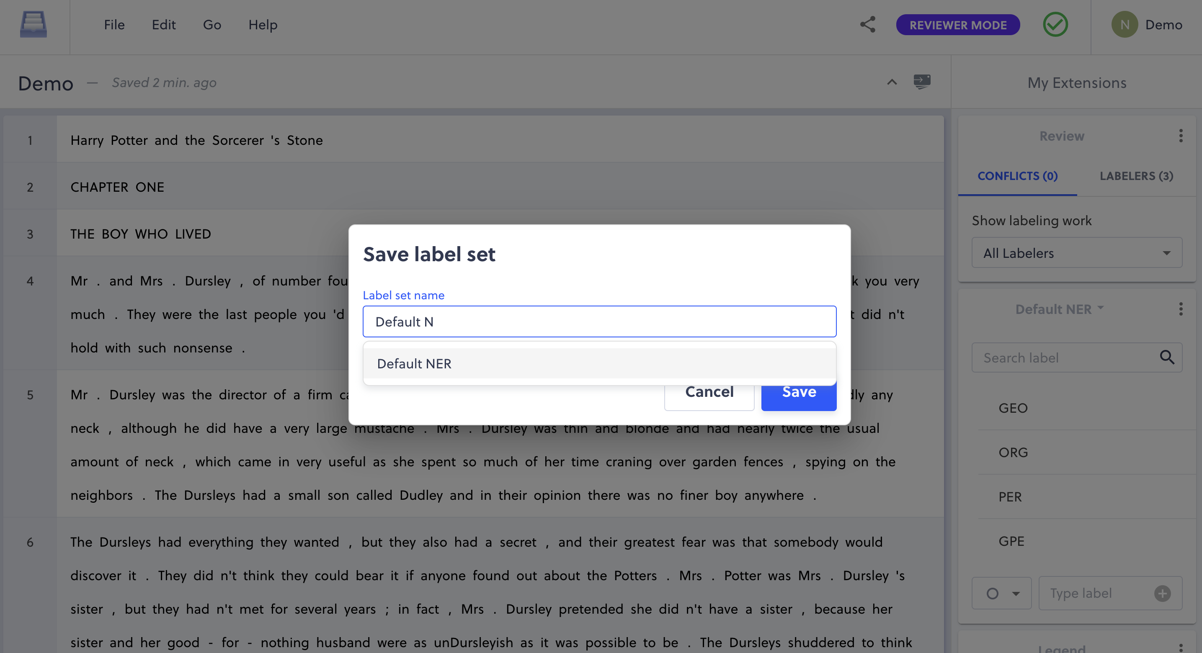
Task: Open the All Labelers dropdown
Action: 1076,253
